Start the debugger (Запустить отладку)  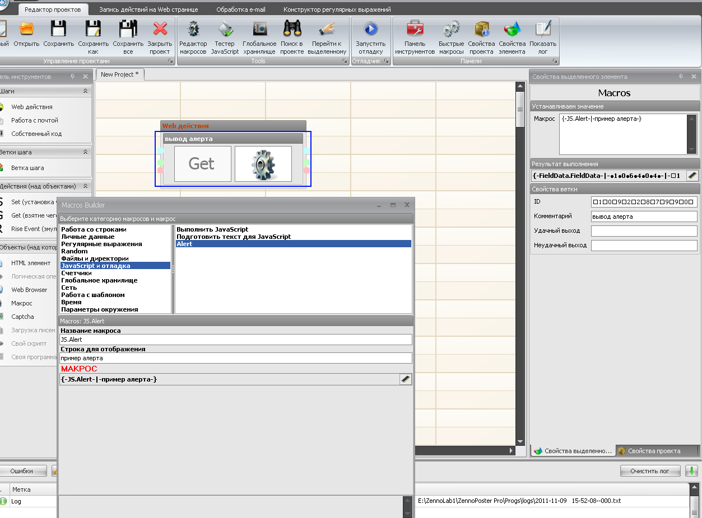coord(370,37)
